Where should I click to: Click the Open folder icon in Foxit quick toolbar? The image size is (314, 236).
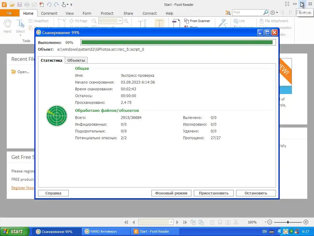pos(12,4)
